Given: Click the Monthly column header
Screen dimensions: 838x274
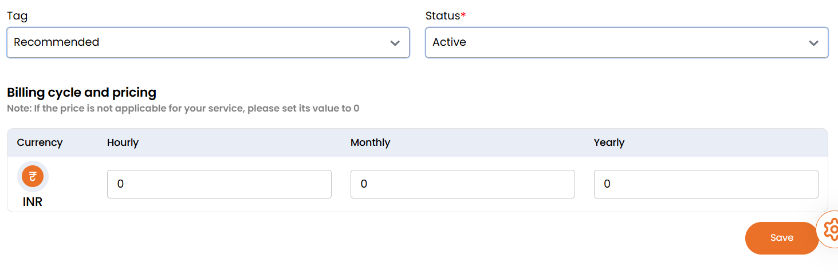Looking at the screenshot, I should tap(370, 142).
